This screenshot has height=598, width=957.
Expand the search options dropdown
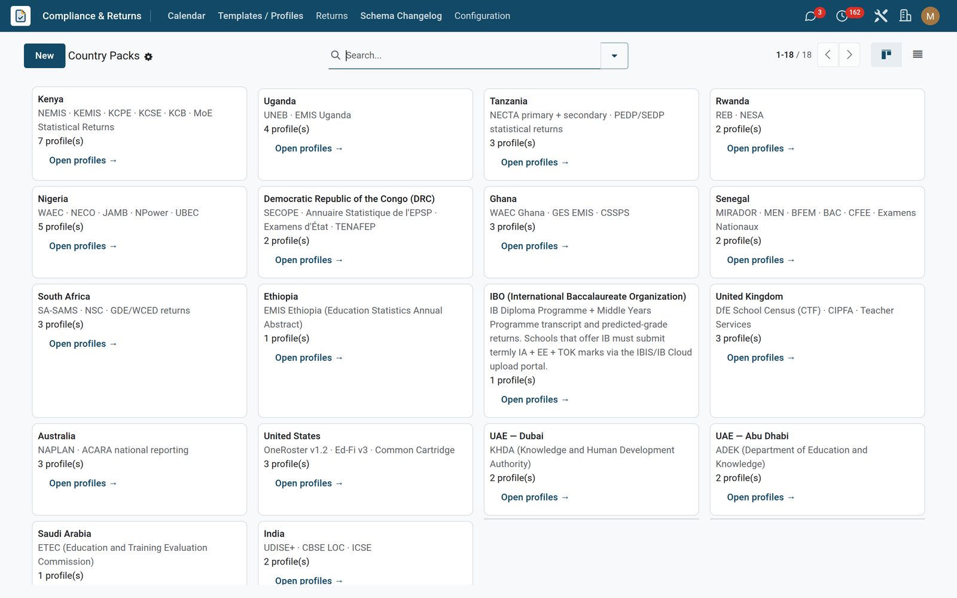(x=614, y=56)
